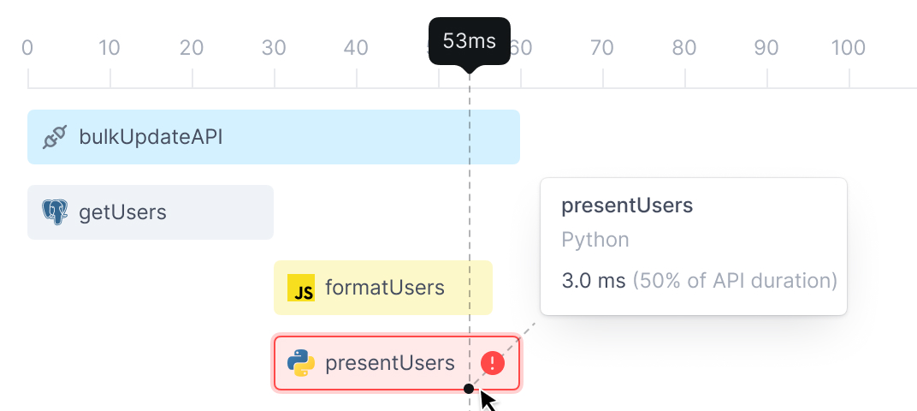This screenshot has height=411, width=917.
Task: Click the 53ms time marker label
Action: click(x=469, y=41)
